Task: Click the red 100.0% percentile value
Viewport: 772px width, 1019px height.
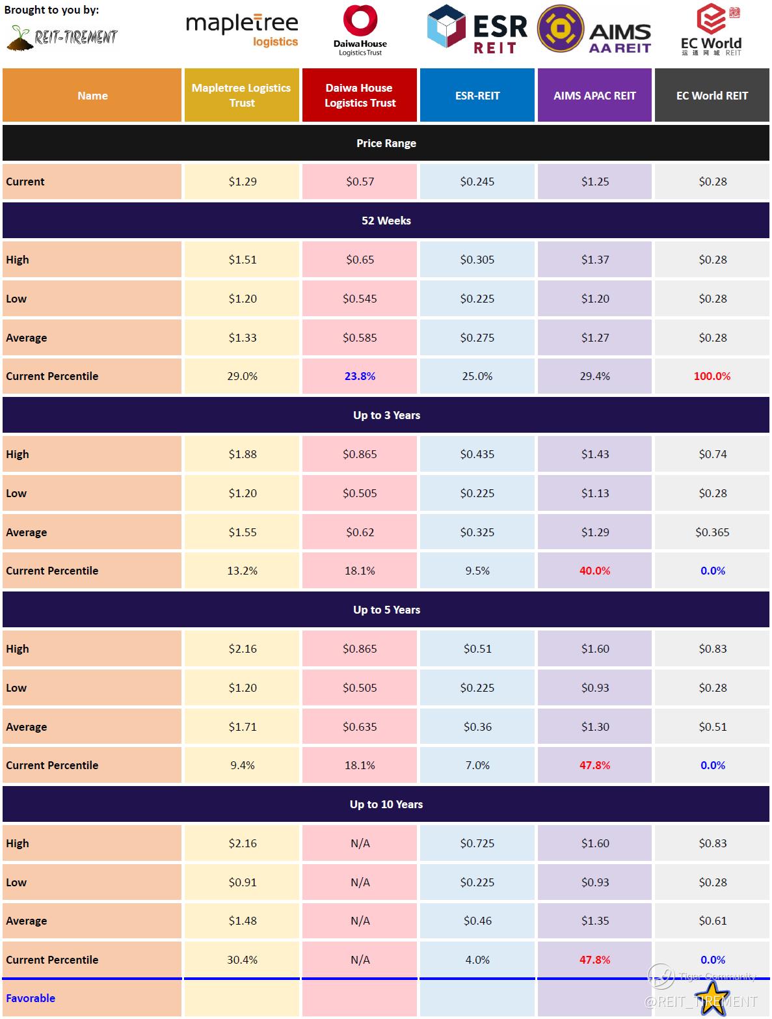Action: (x=712, y=376)
